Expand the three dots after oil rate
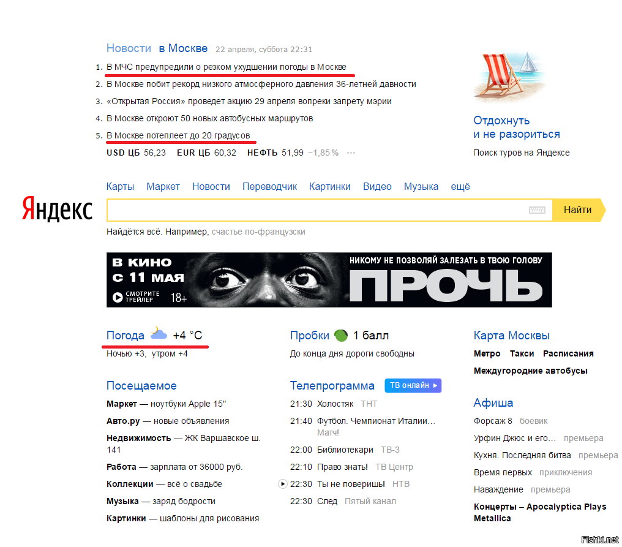Screen dimensions: 622x547 pyautogui.click(x=351, y=153)
